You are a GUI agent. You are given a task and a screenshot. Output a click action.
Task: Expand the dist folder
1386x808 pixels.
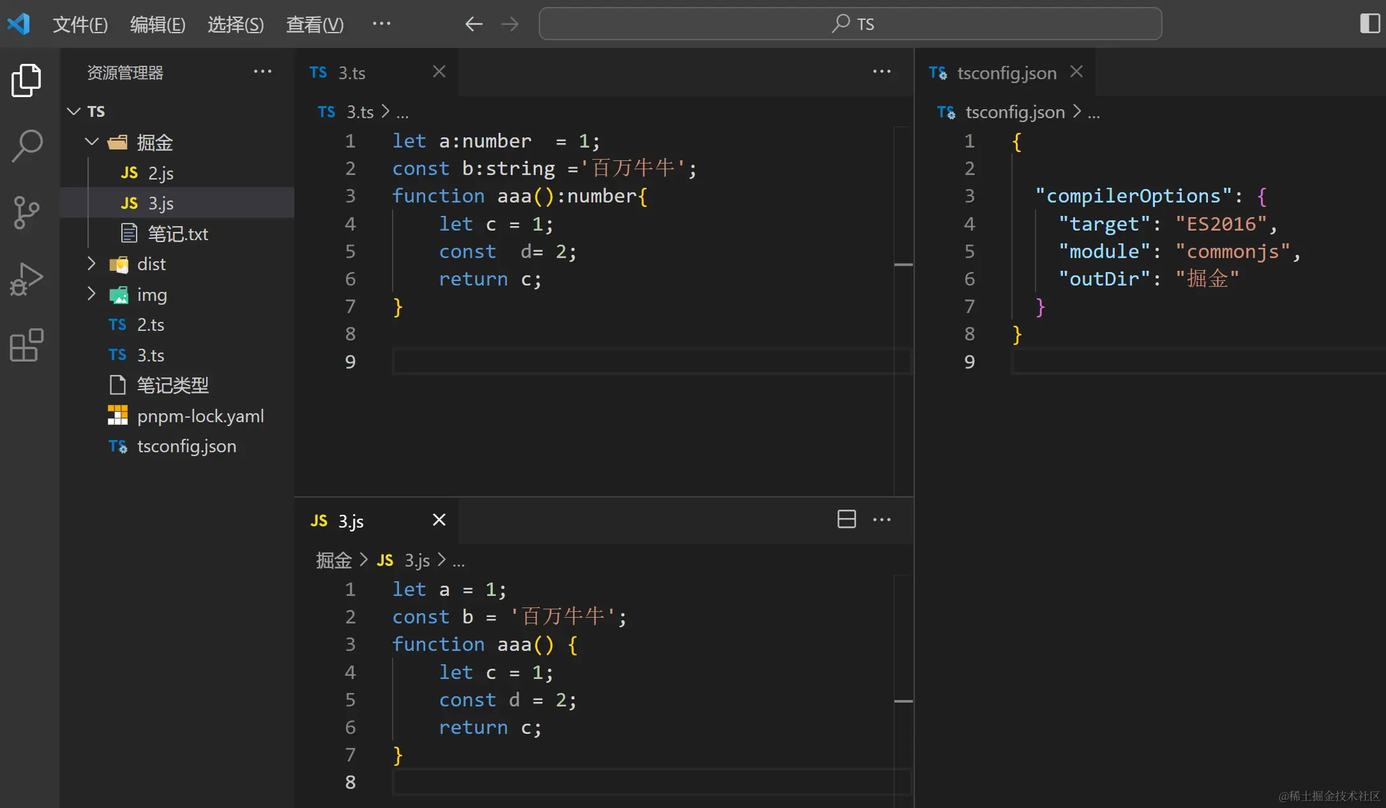(91, 264)
